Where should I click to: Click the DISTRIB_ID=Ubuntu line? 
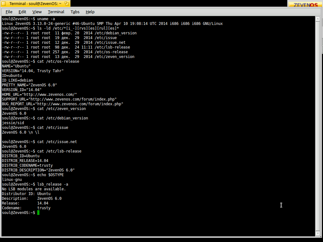point(21,156)
